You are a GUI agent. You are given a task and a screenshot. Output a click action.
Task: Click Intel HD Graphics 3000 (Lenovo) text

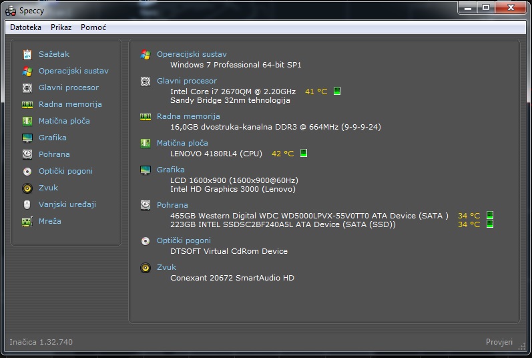click(x=233, y=188)
